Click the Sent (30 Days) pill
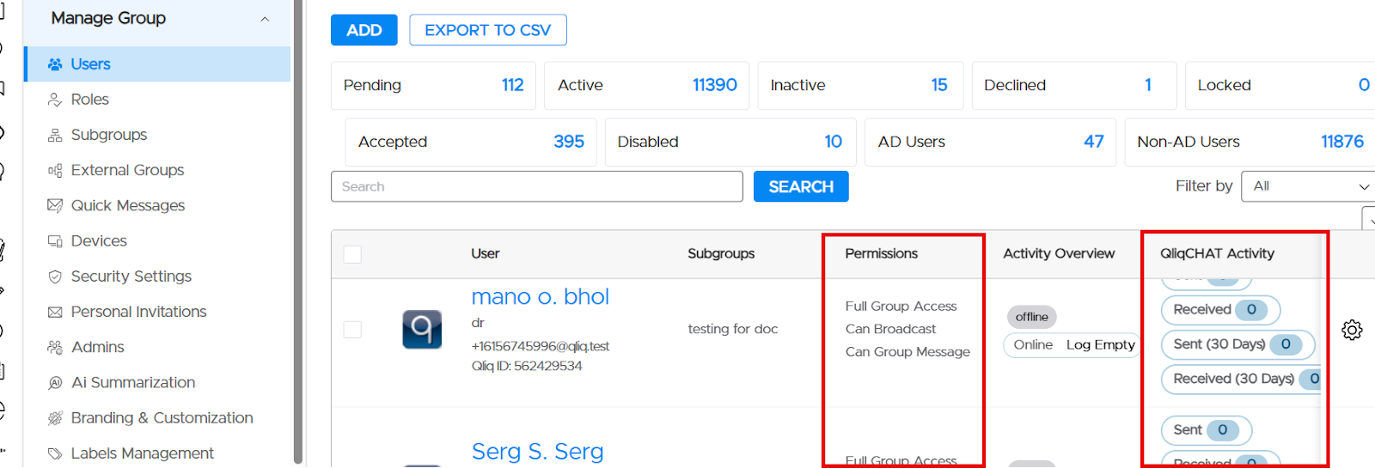This screenshot has width=1375, height=468. pos(1237,344)
